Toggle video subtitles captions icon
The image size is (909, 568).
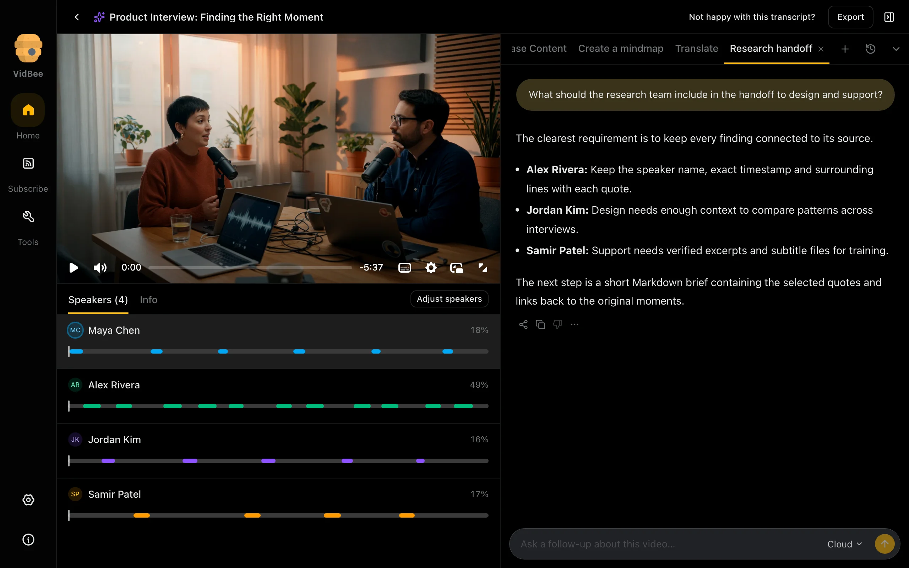coord(404,267)
